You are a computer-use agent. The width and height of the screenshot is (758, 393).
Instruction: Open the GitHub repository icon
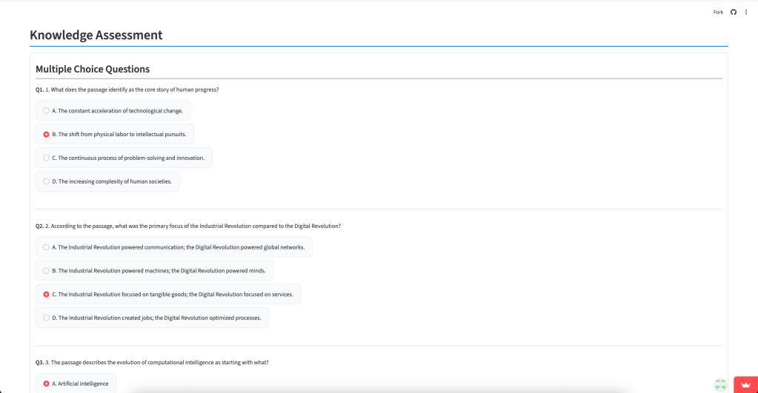point(734,12)
